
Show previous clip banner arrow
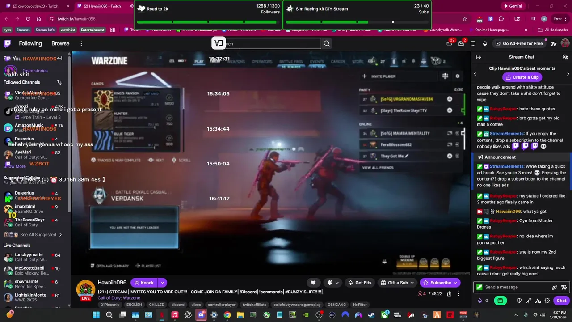point(475,74)
